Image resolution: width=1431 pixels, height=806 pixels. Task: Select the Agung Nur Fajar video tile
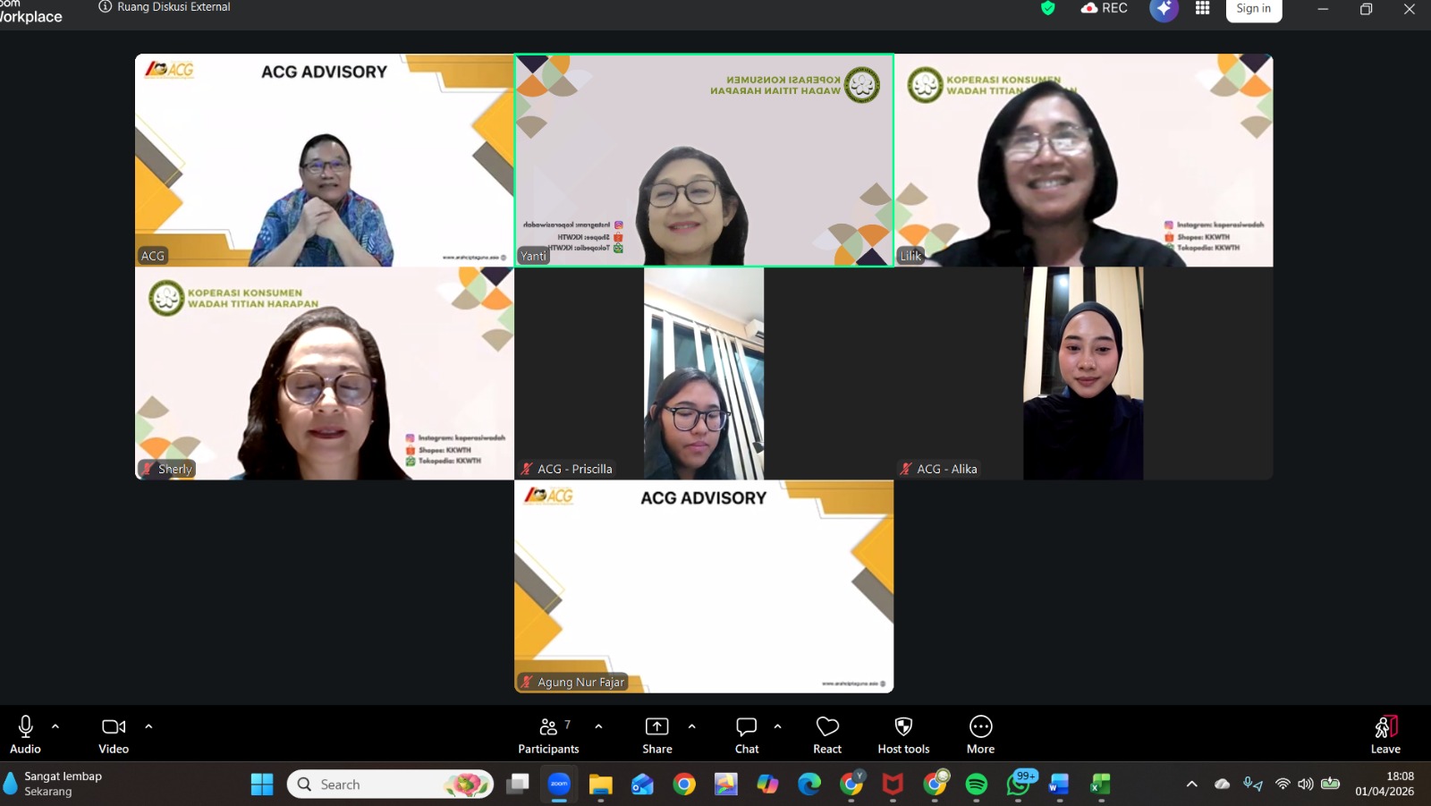704,586
